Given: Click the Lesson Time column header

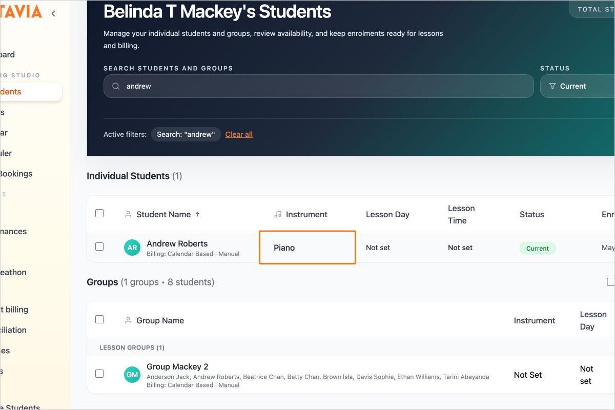Looking at the screenshot, I should pos(461,214).
